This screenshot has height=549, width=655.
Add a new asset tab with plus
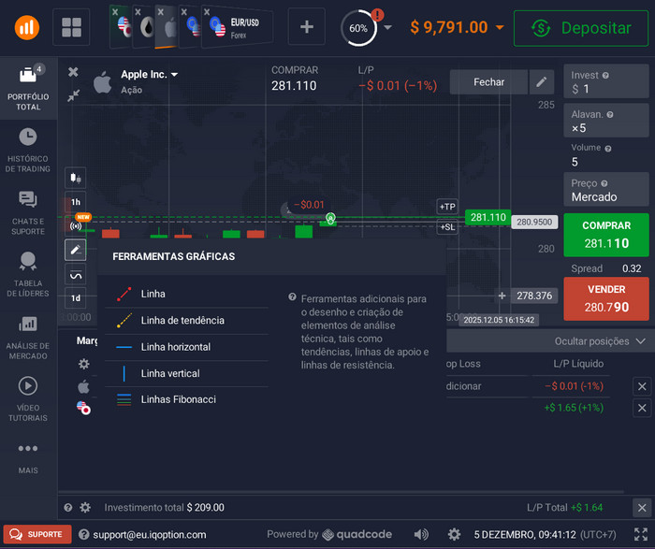point(307,27)
